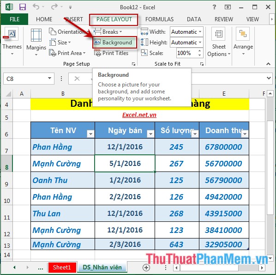276x275 pixels.
Task: Open the DATA tab
Action: (x=194, y=19)
